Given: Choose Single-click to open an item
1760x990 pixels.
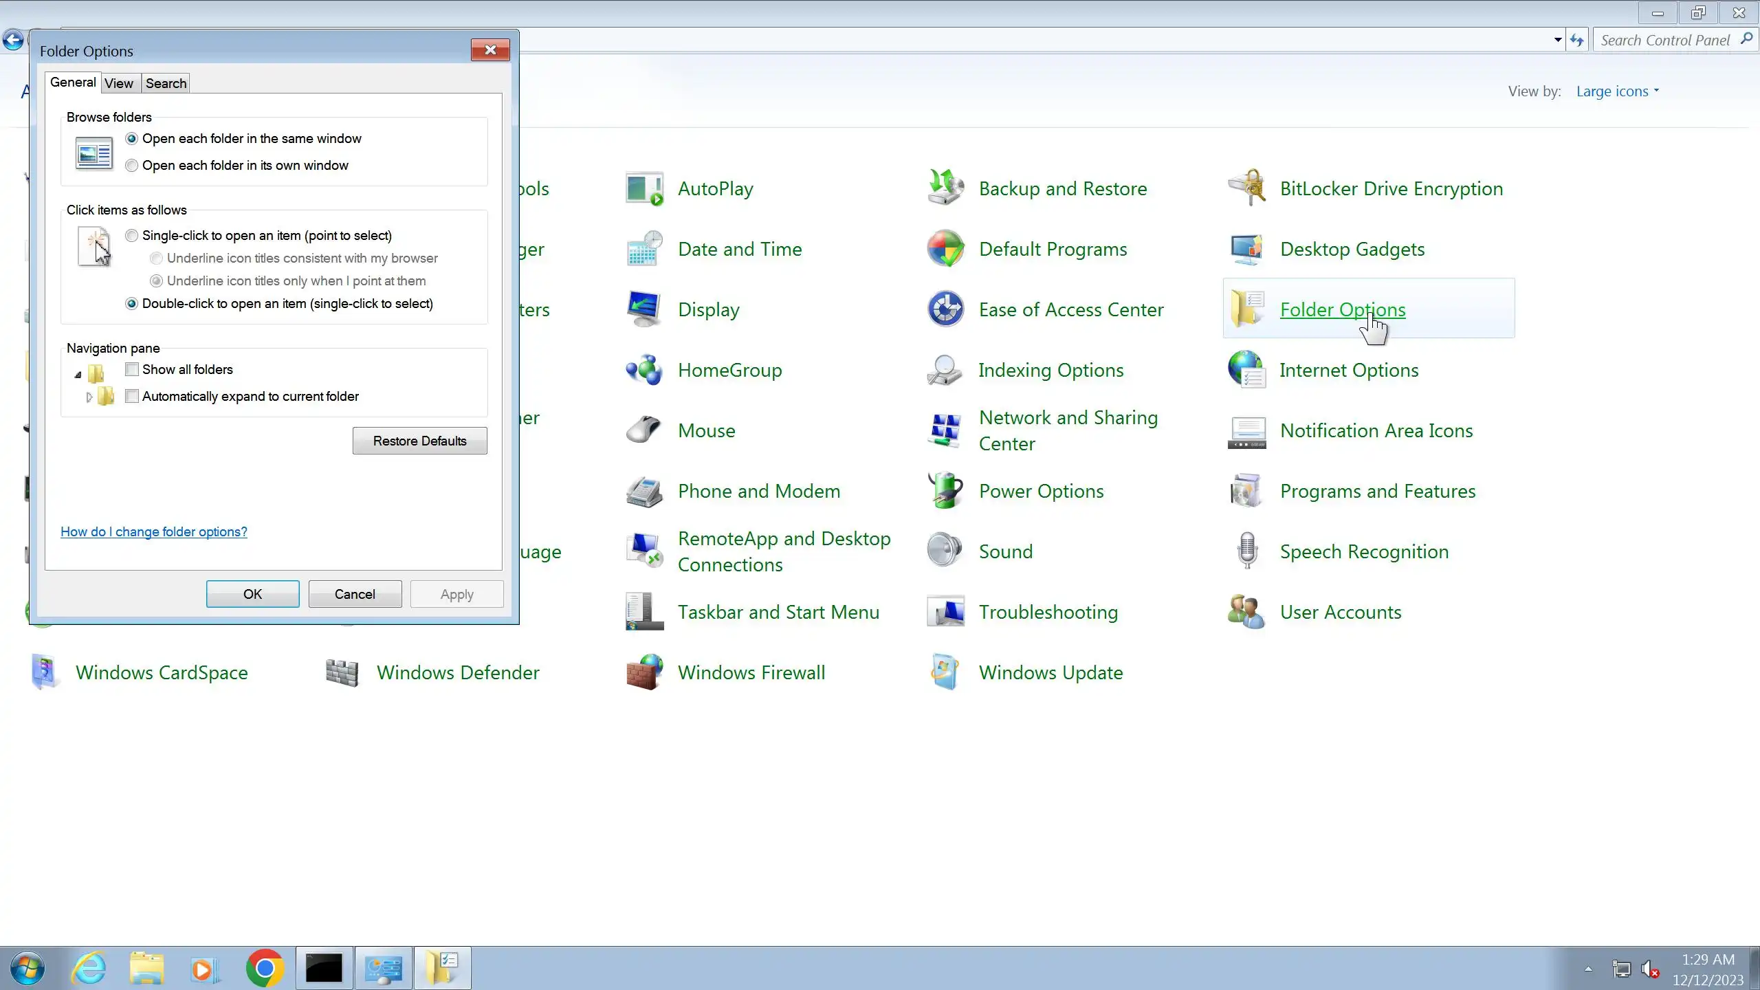Looking at the screenshot, I should 131,236.
